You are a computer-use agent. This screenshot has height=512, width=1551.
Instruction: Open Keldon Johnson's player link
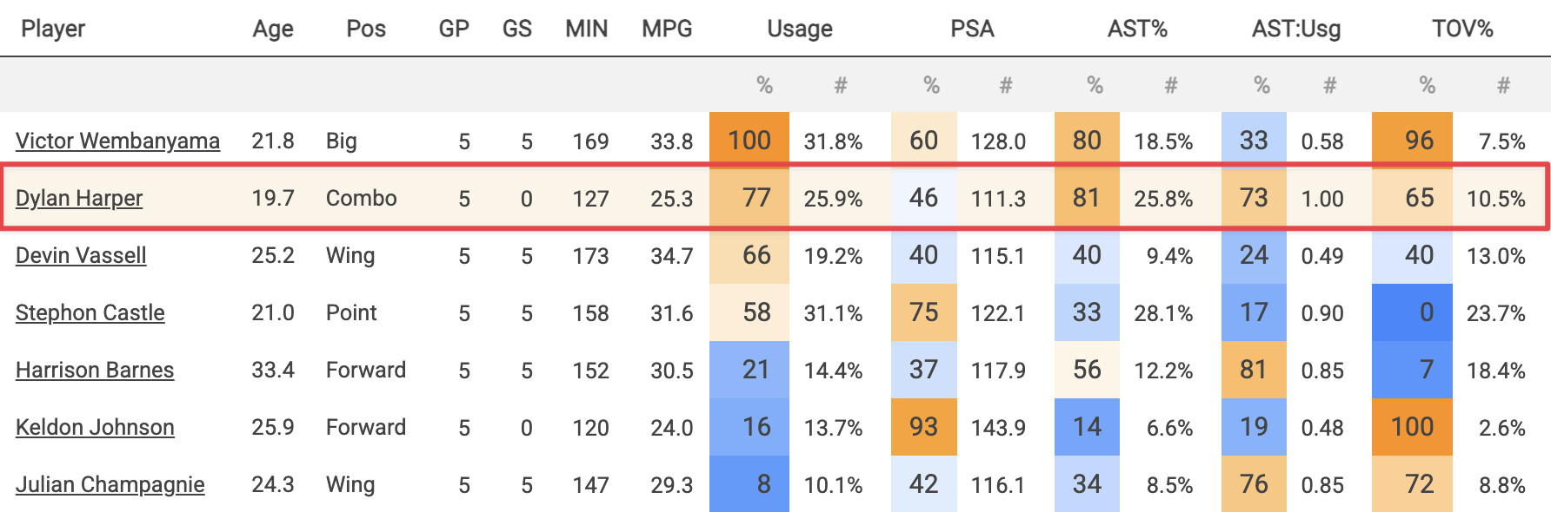point(95,427)
